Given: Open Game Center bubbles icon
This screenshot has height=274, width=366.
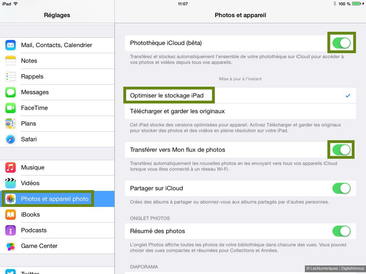Looking at the screenshot, I should 10,246.
